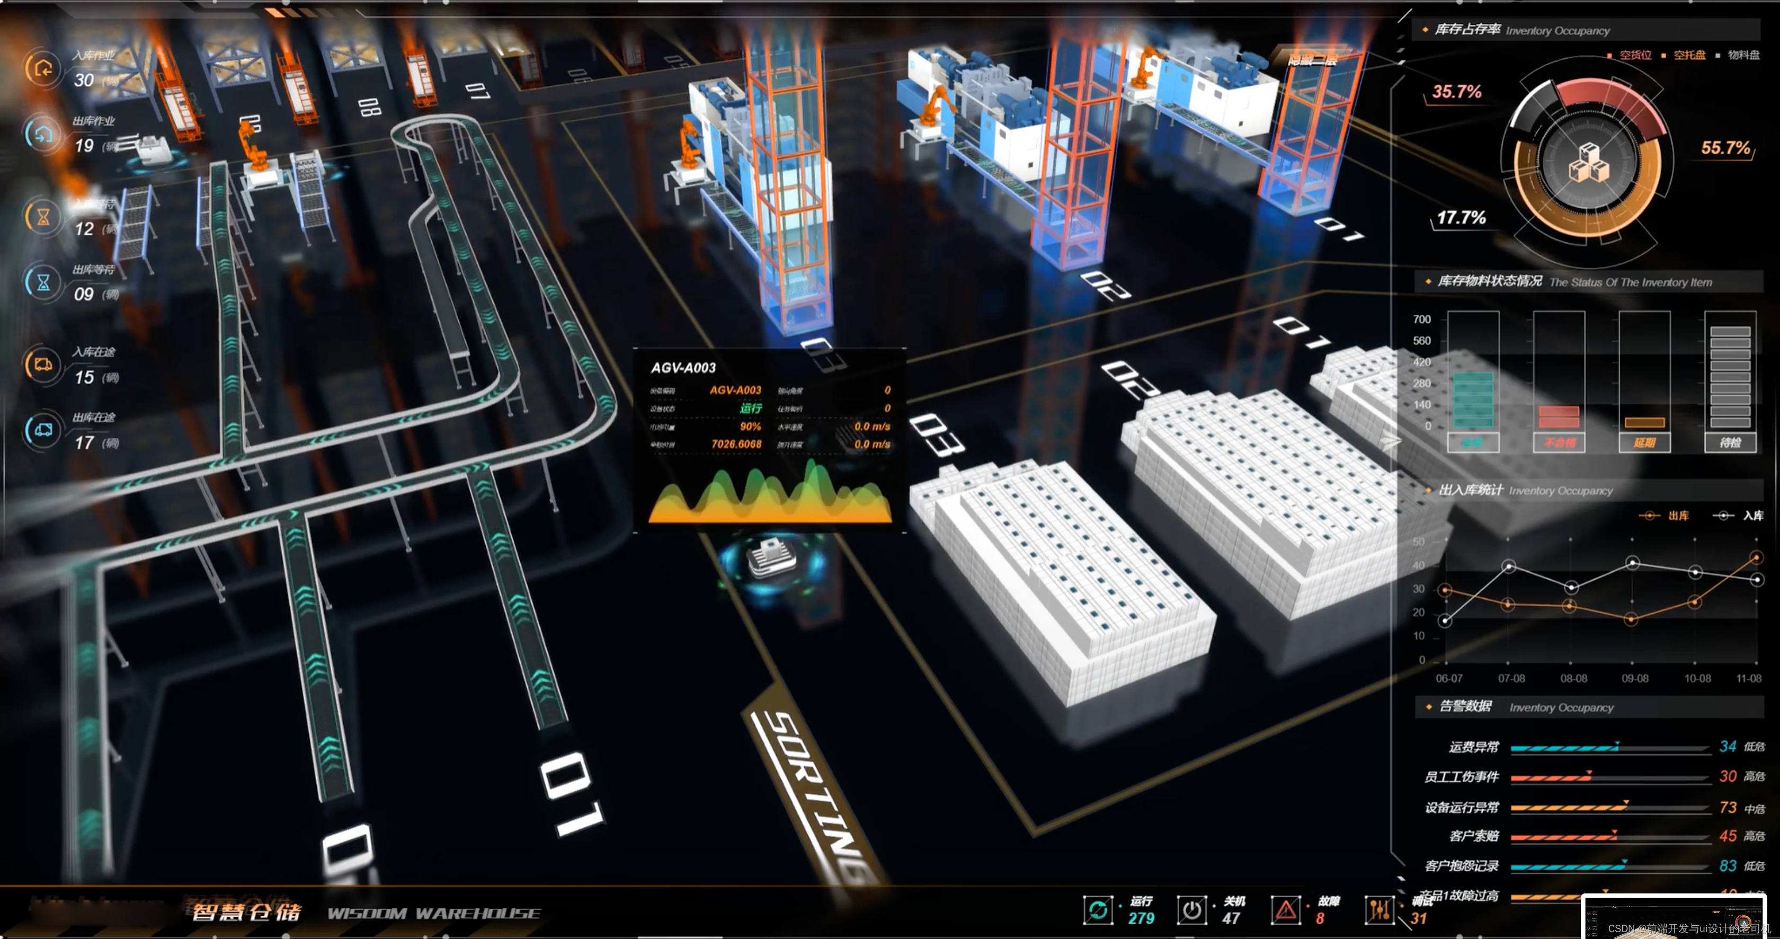
Task: Click the 入库作业 inbound operation icon
Action: coord(42,68)
